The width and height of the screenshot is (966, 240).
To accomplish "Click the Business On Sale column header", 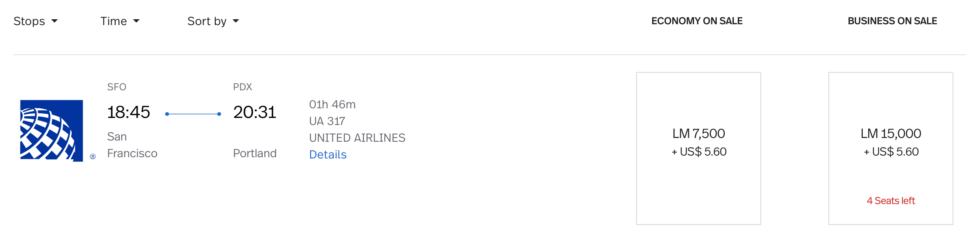I will [x=893, y=21].
